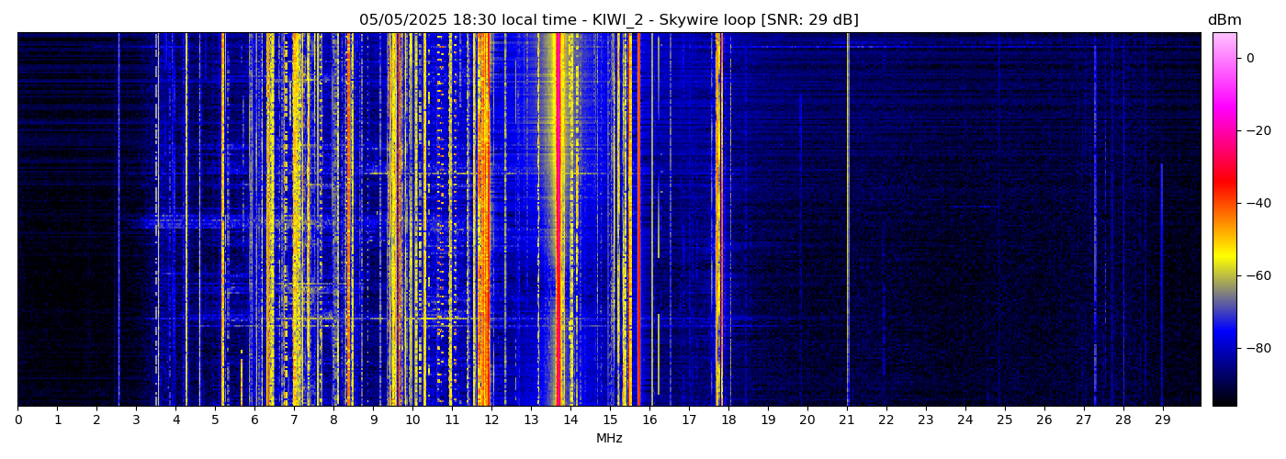Screen dimensions: 1286x459
Task: Click the blue signal line near 2.6 MHz
Action: click(x=119, y=220)
